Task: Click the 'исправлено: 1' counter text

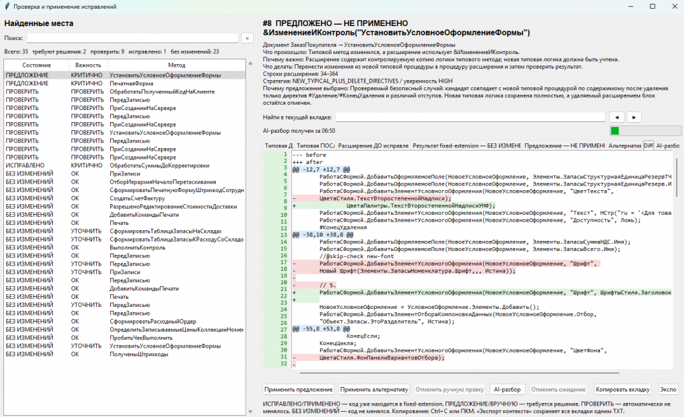Action: click(148, 51)
